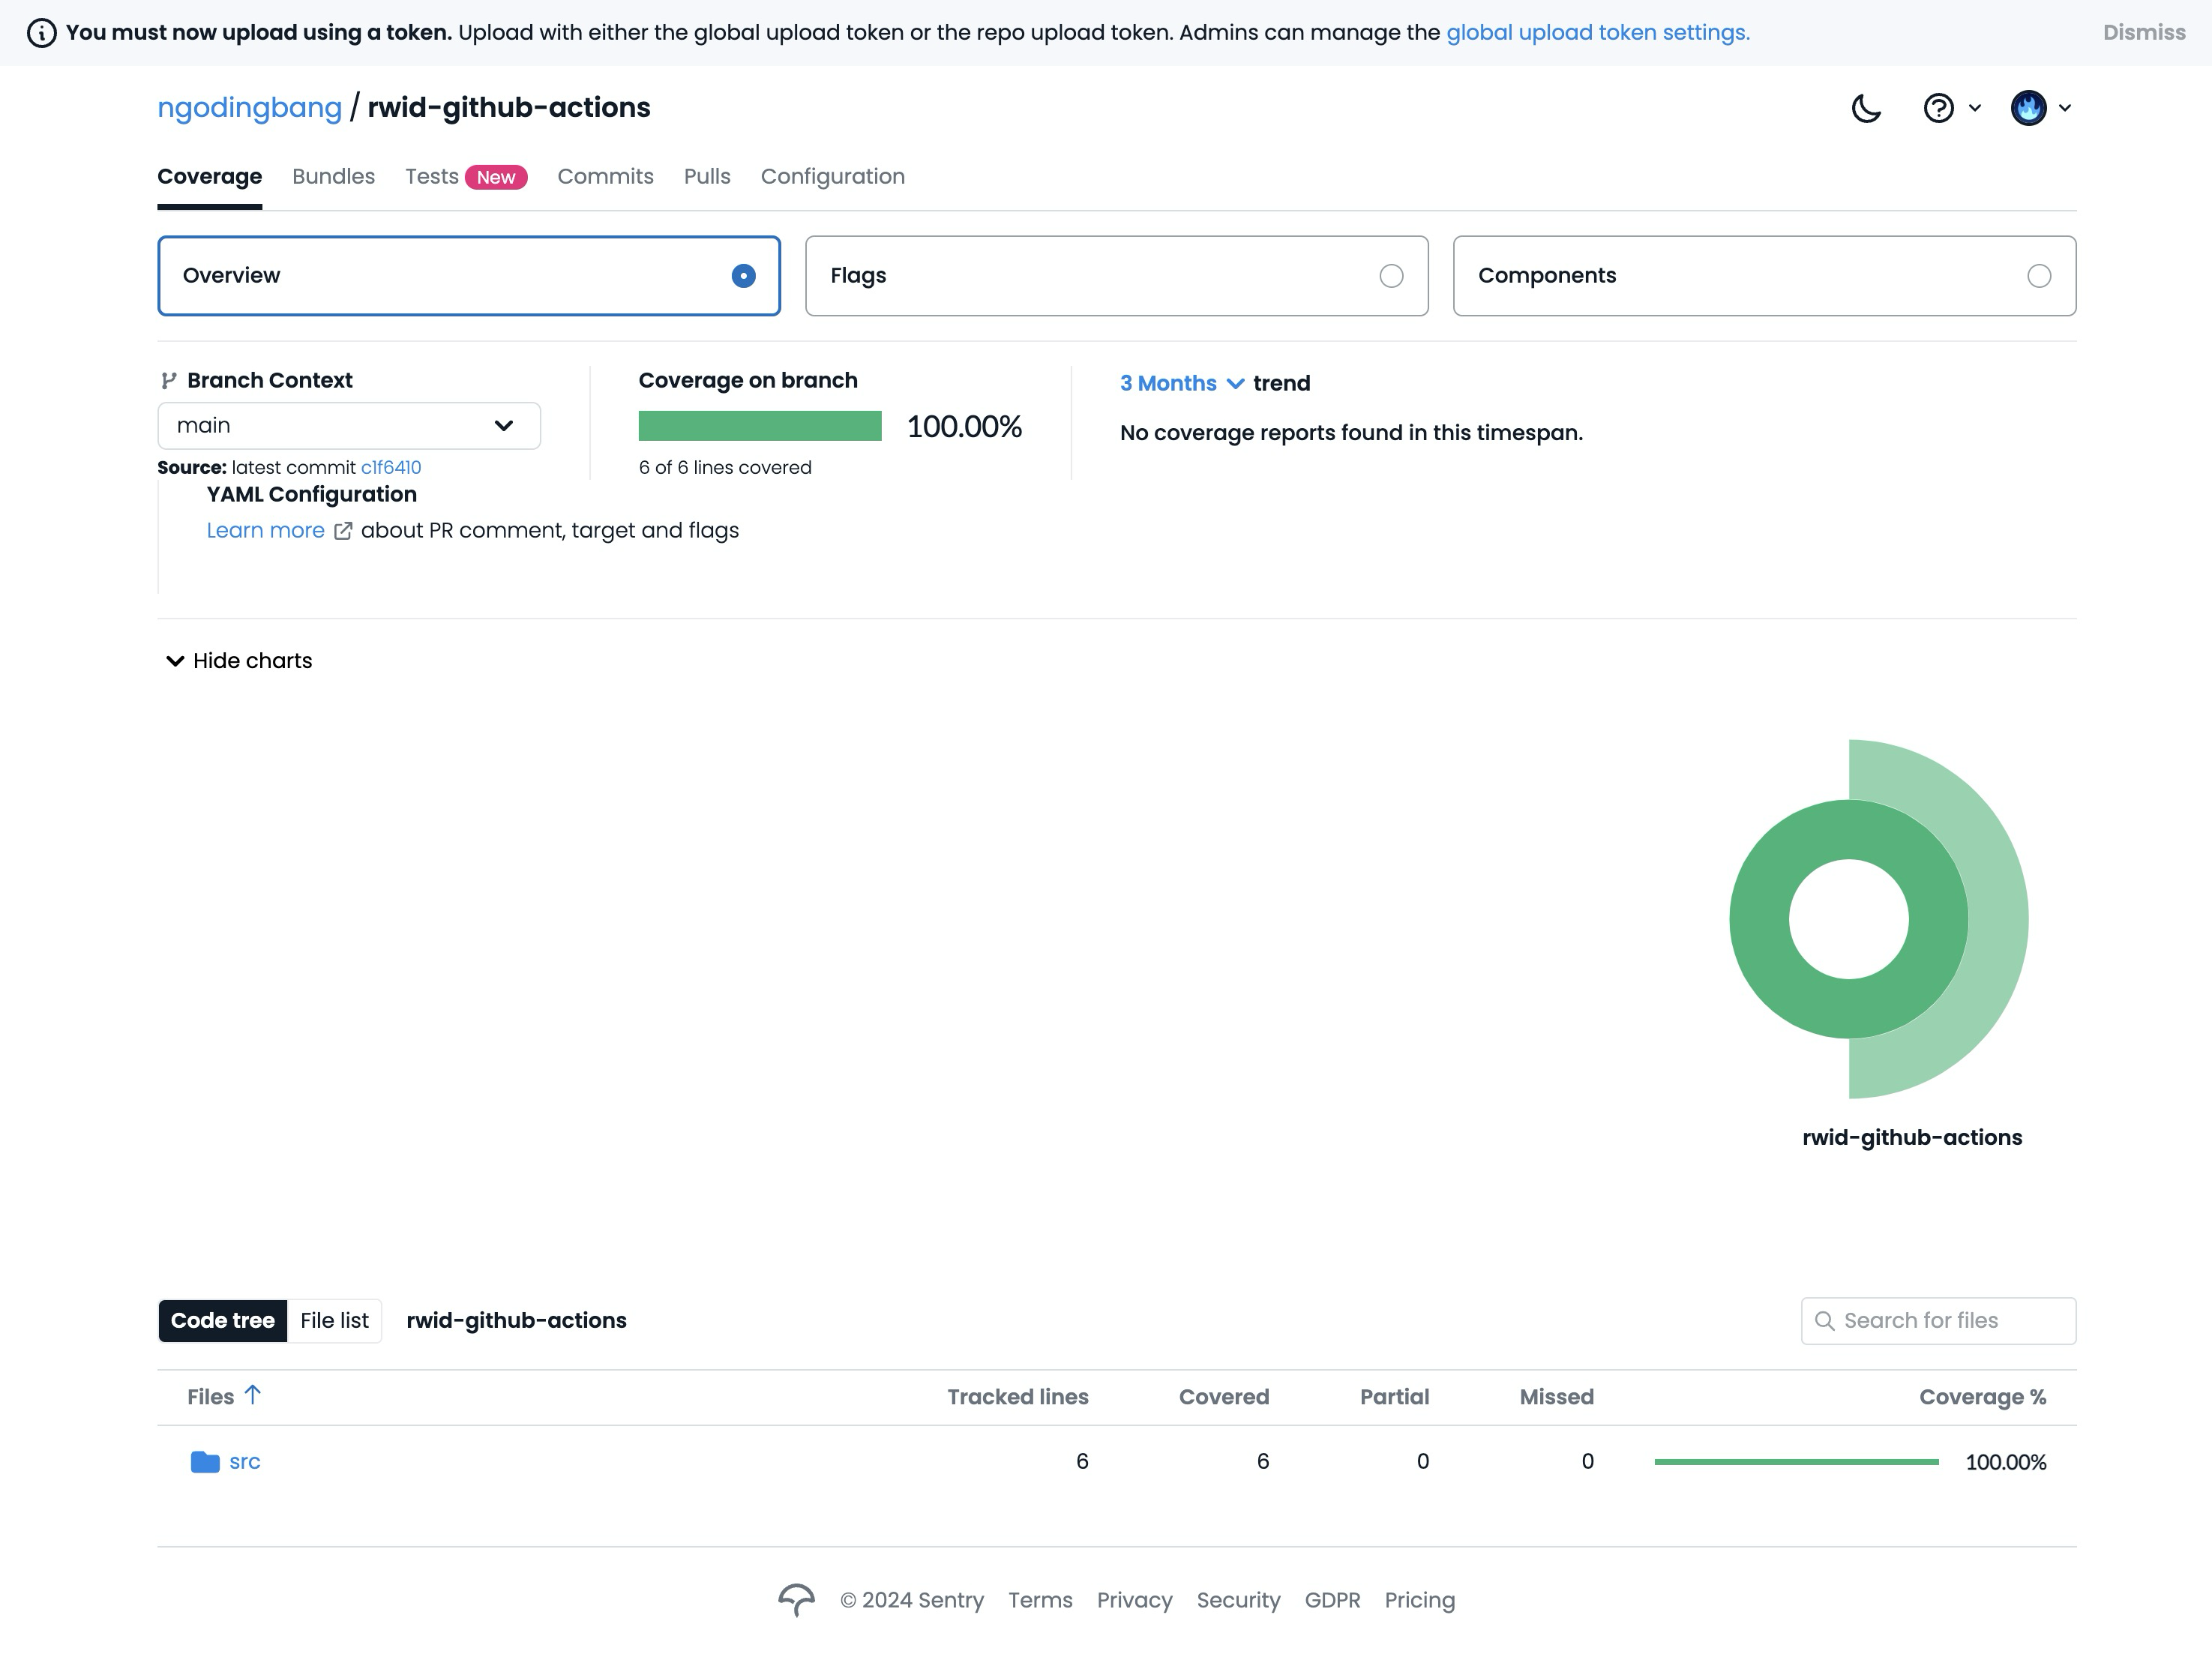Click the src row coverage bar
Image resolution: width=2212 pixels, height=1654 pixels.
tap(1796, 1462)
